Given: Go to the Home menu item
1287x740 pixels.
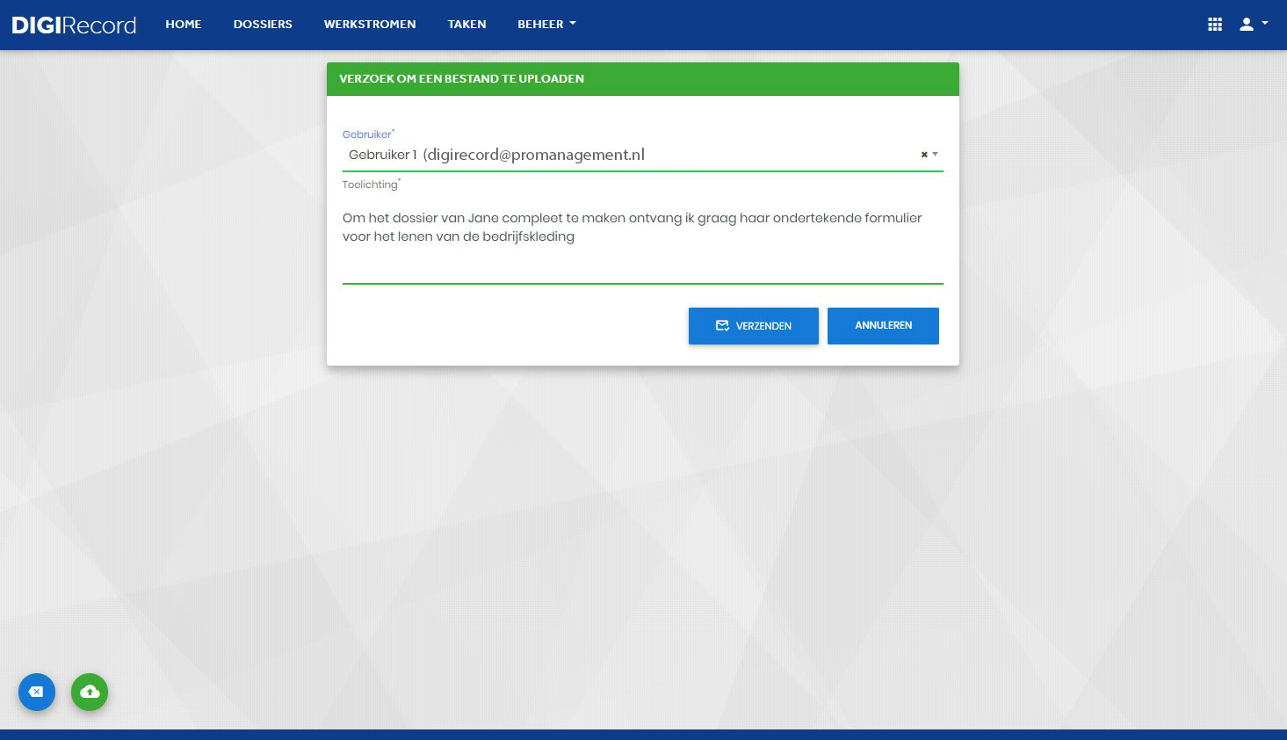Looking at the screenshot, I should point(184,25).
